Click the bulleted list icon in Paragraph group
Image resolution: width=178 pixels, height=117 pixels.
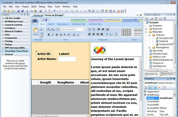pyautogui.click(x=90, y=30)
